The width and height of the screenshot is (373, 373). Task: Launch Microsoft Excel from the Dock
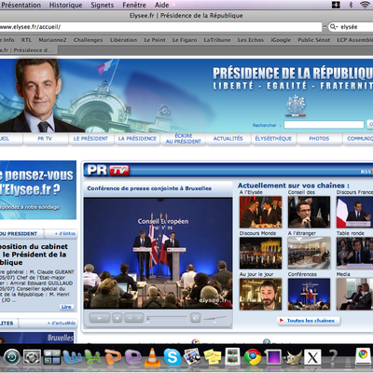click(x=92, y=357)
